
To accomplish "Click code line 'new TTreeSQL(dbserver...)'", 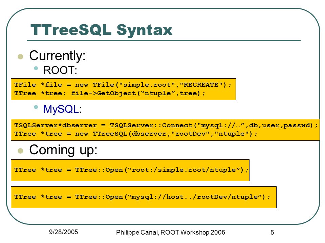I will tap(136, 134).
